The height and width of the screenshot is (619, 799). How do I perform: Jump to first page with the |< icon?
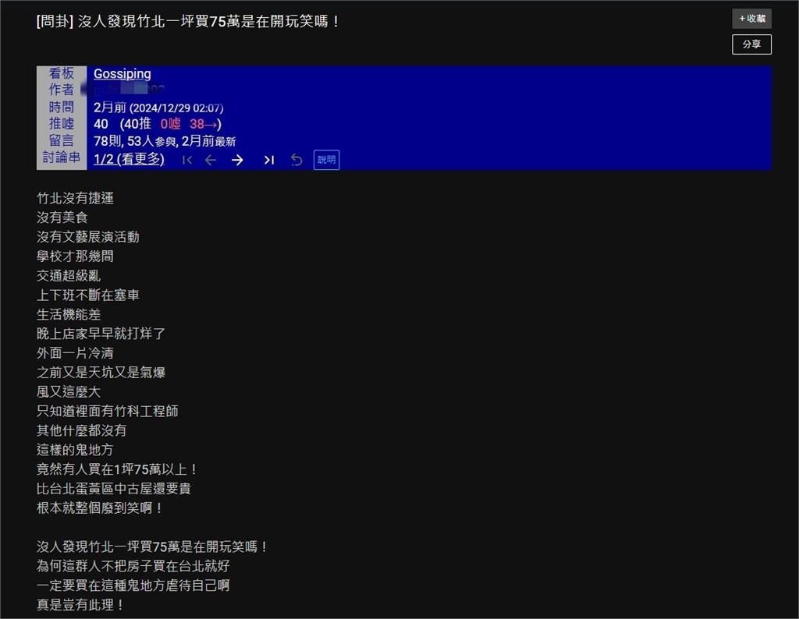pos(187,160)
